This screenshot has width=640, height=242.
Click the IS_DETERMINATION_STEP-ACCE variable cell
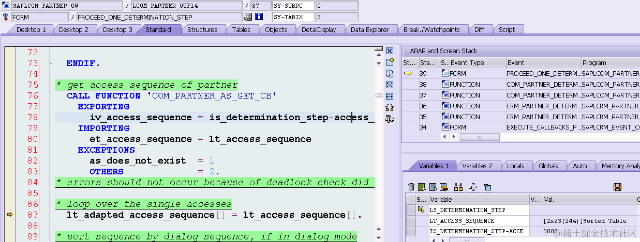click(x=479, y=232)
